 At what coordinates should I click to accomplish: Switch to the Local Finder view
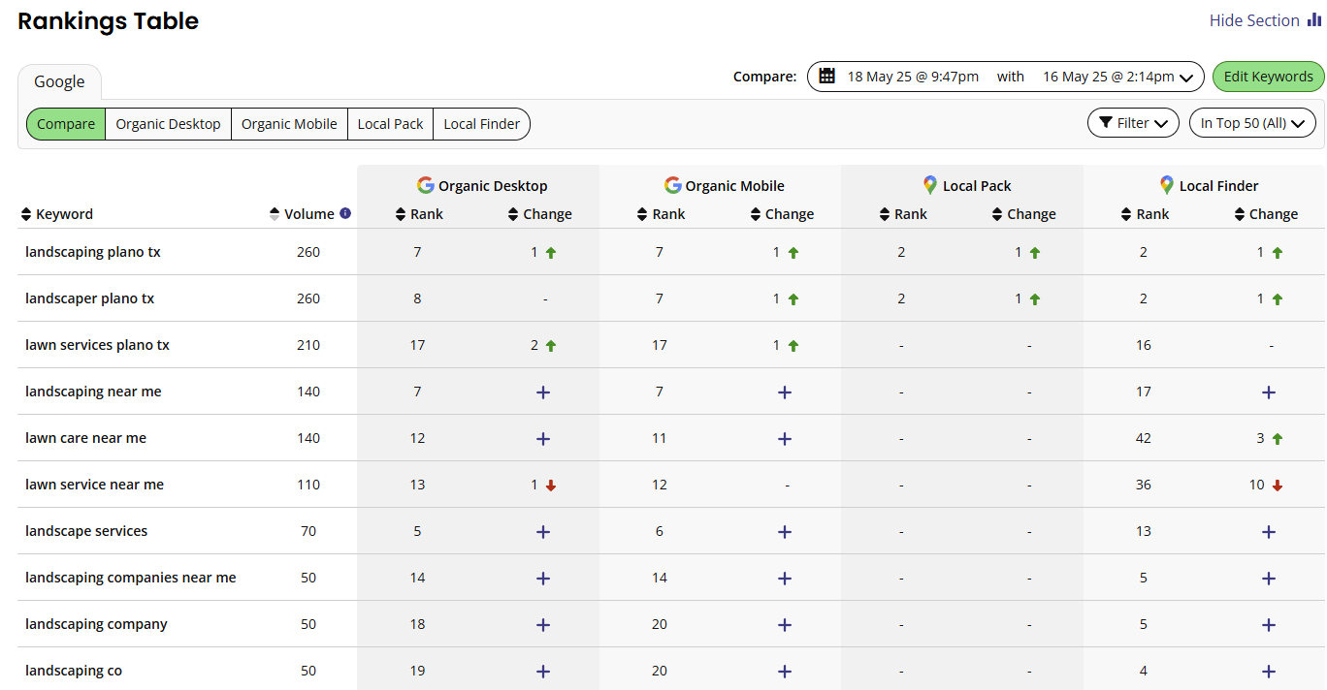(x=481, y=123)
